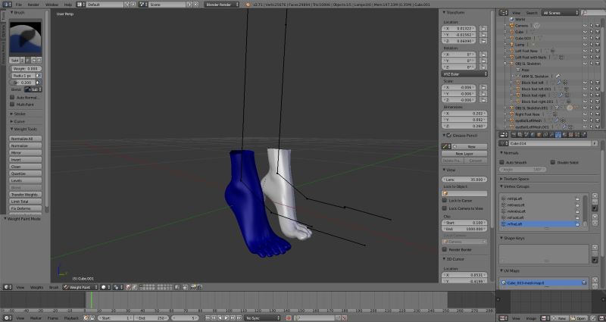Click the brush preview thumbnail
Screen dimensions: 606x322
tap(26, 37)
